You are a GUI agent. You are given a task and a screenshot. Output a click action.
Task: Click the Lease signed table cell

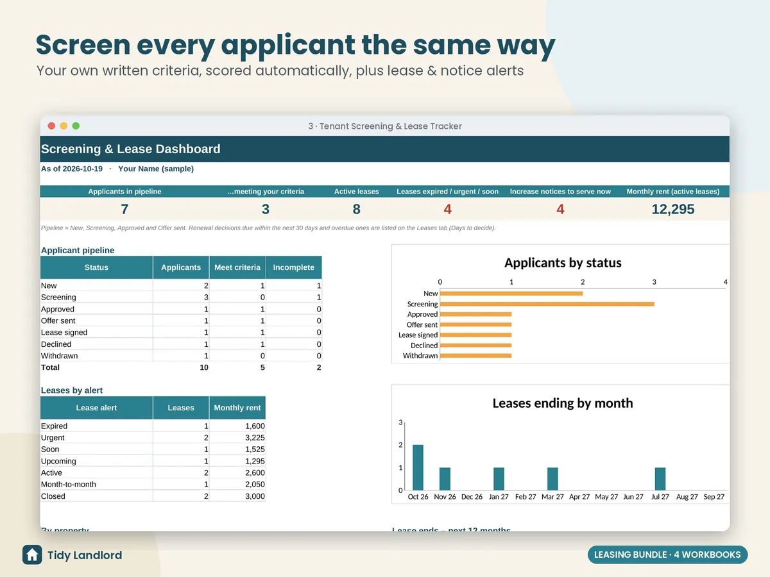[96, 332]
